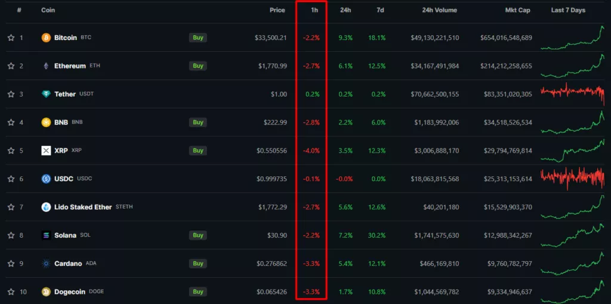
Task: Click Dogecoin price $0.065426
Action: tap(271, 291)
